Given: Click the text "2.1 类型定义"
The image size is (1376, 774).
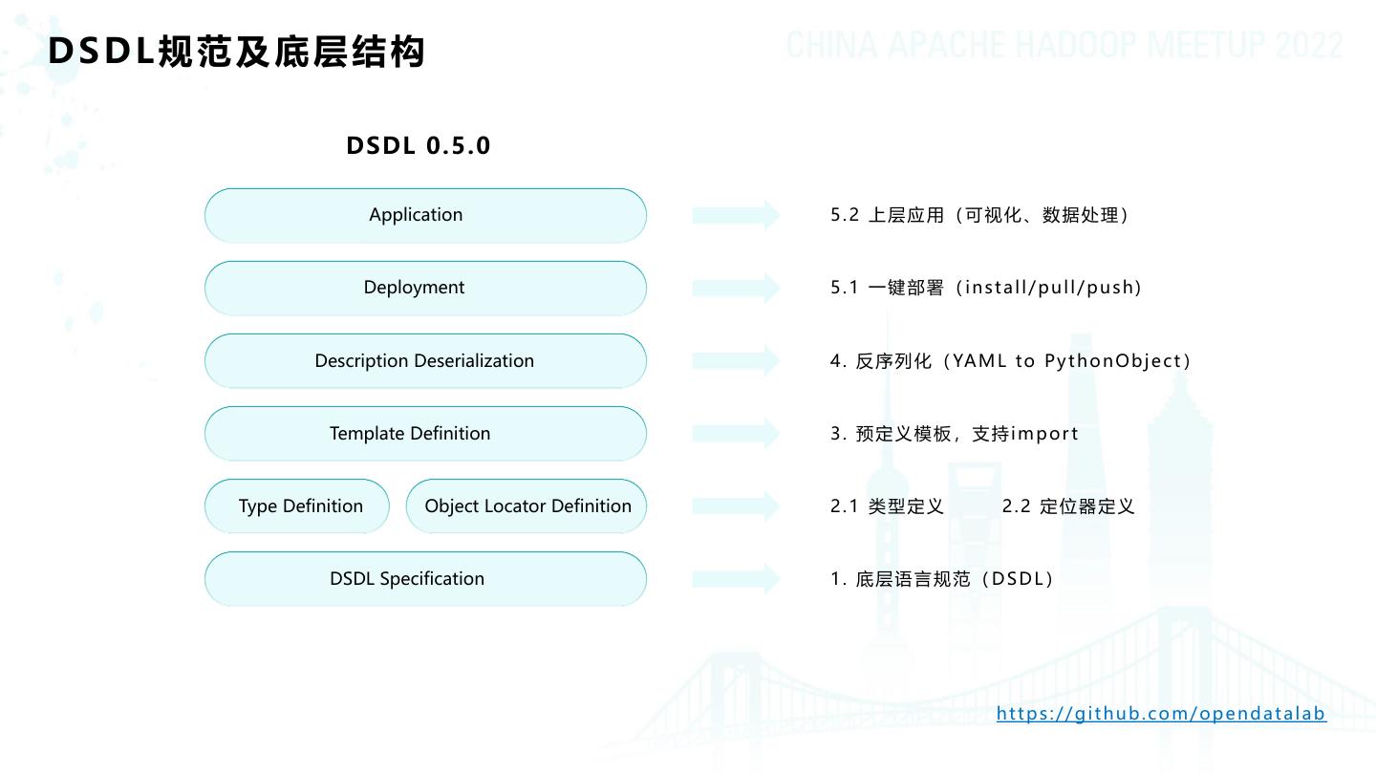Looking at the screenshot, I should coord(887,505).
